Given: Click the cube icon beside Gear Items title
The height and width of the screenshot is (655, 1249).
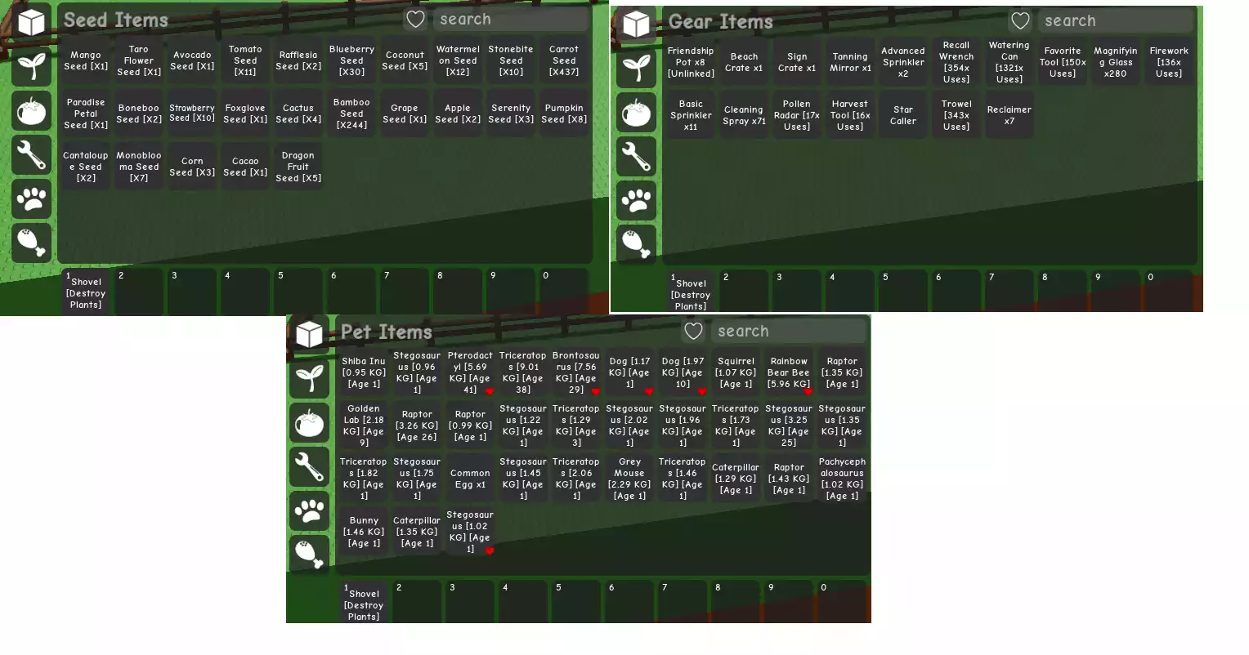Looking at the screenshot, I should pyautogui.click(x=636, y=25).
